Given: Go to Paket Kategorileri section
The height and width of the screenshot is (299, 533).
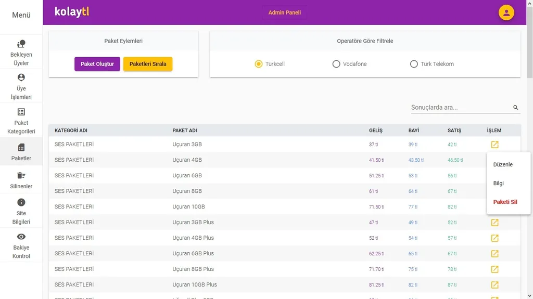Looking at the screenshot, I should click(x=21, y=120).
